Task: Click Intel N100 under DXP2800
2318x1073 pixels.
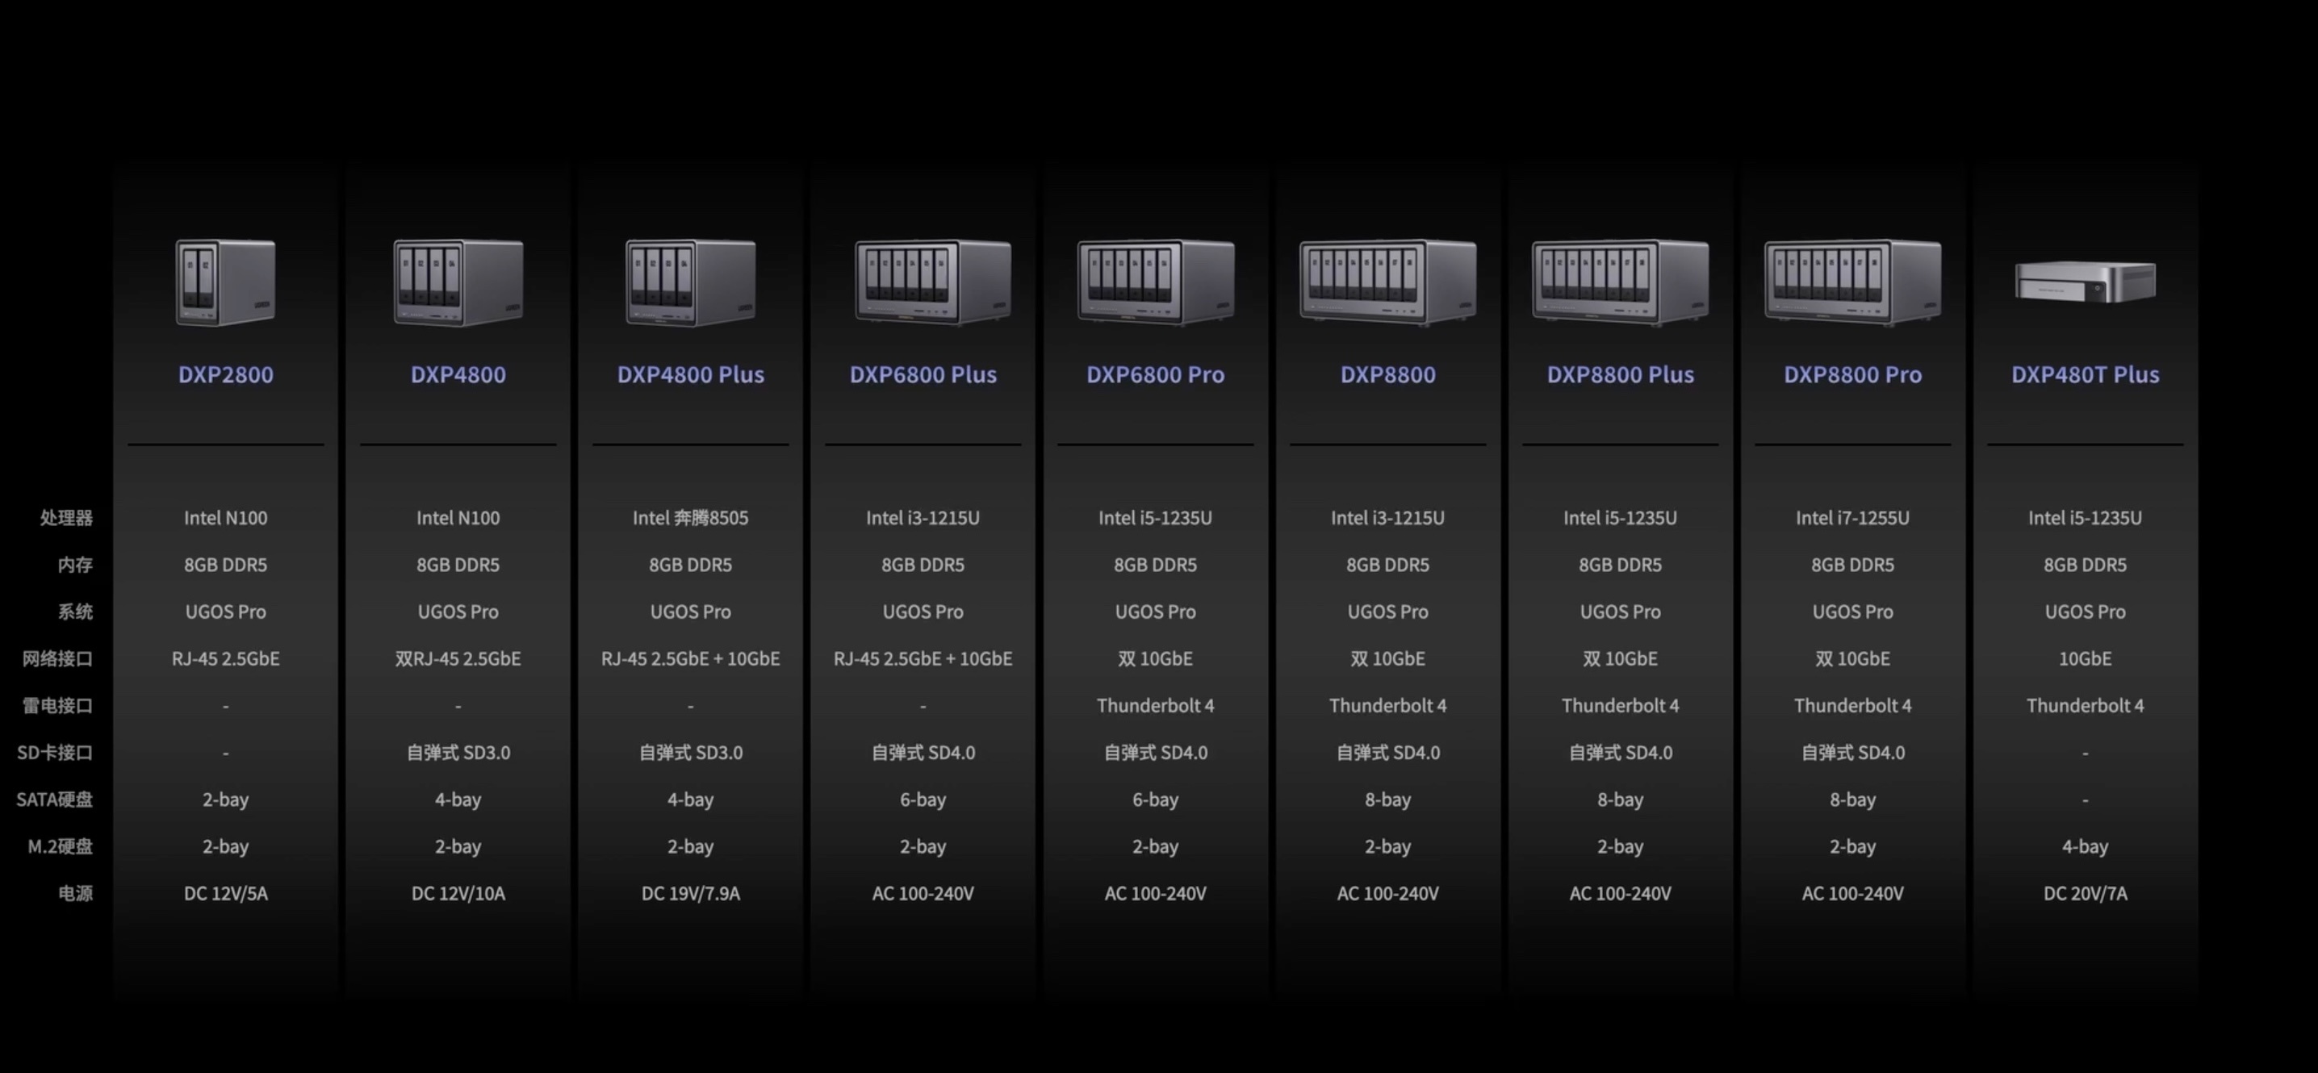Action: (226, 518)
